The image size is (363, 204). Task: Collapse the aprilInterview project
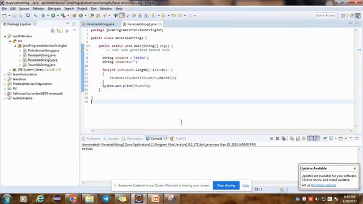5,36
